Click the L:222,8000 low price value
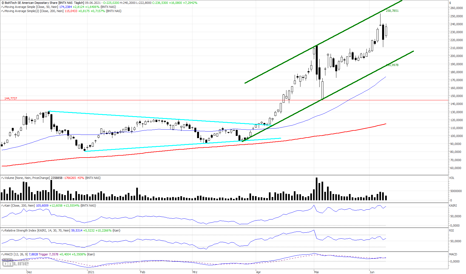466x274 pixels. click(x=144, y=3)
